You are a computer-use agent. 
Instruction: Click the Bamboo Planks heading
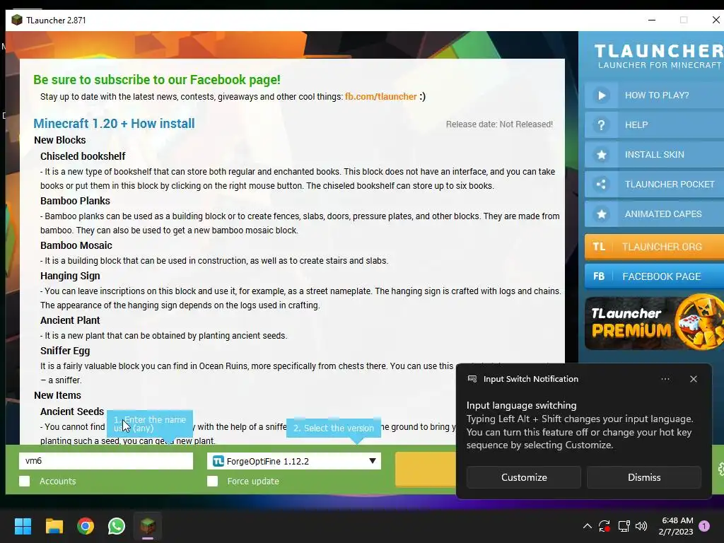(75, 201)
